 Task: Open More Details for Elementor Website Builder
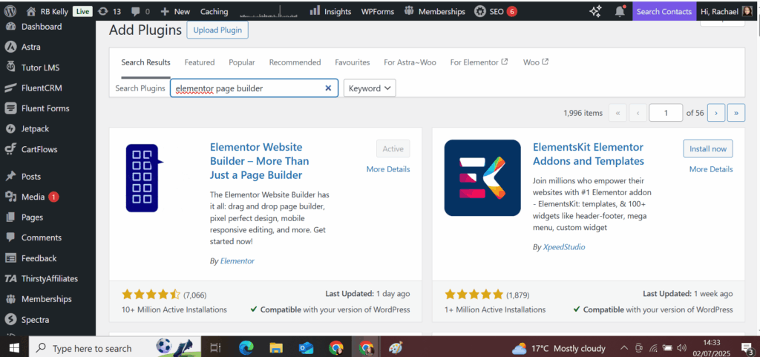(x=388, y=169)
